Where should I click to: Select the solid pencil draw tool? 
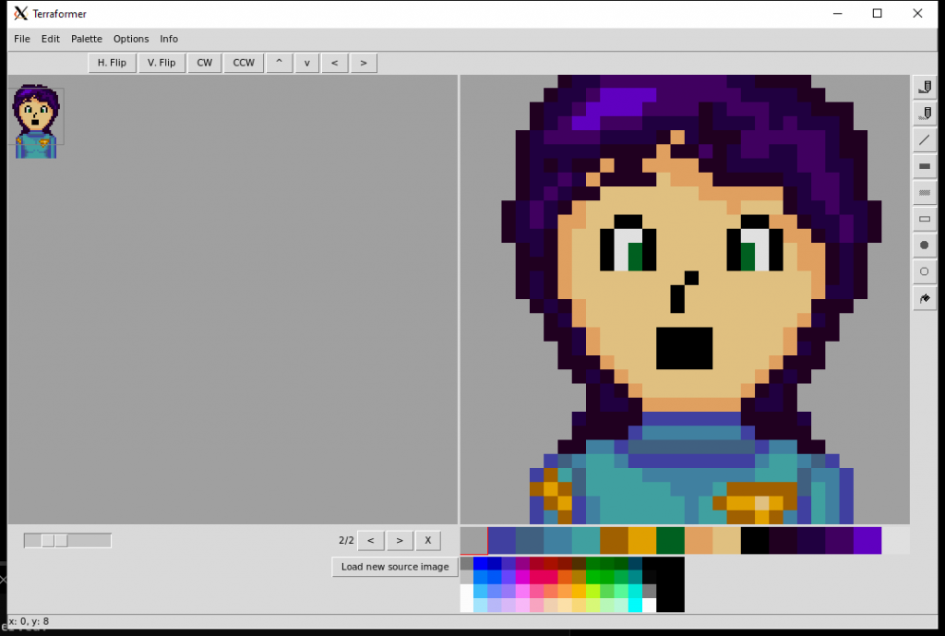tap(925, 88)
